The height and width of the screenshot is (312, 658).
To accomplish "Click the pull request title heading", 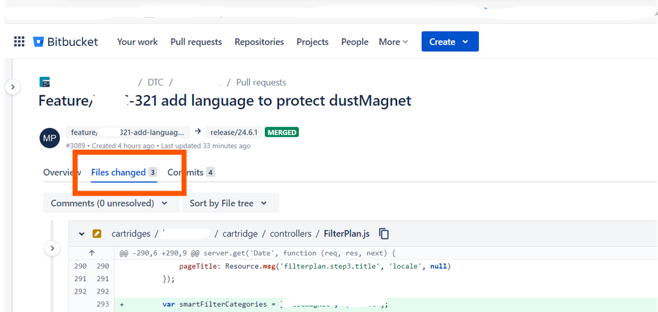I will (225, 101).
